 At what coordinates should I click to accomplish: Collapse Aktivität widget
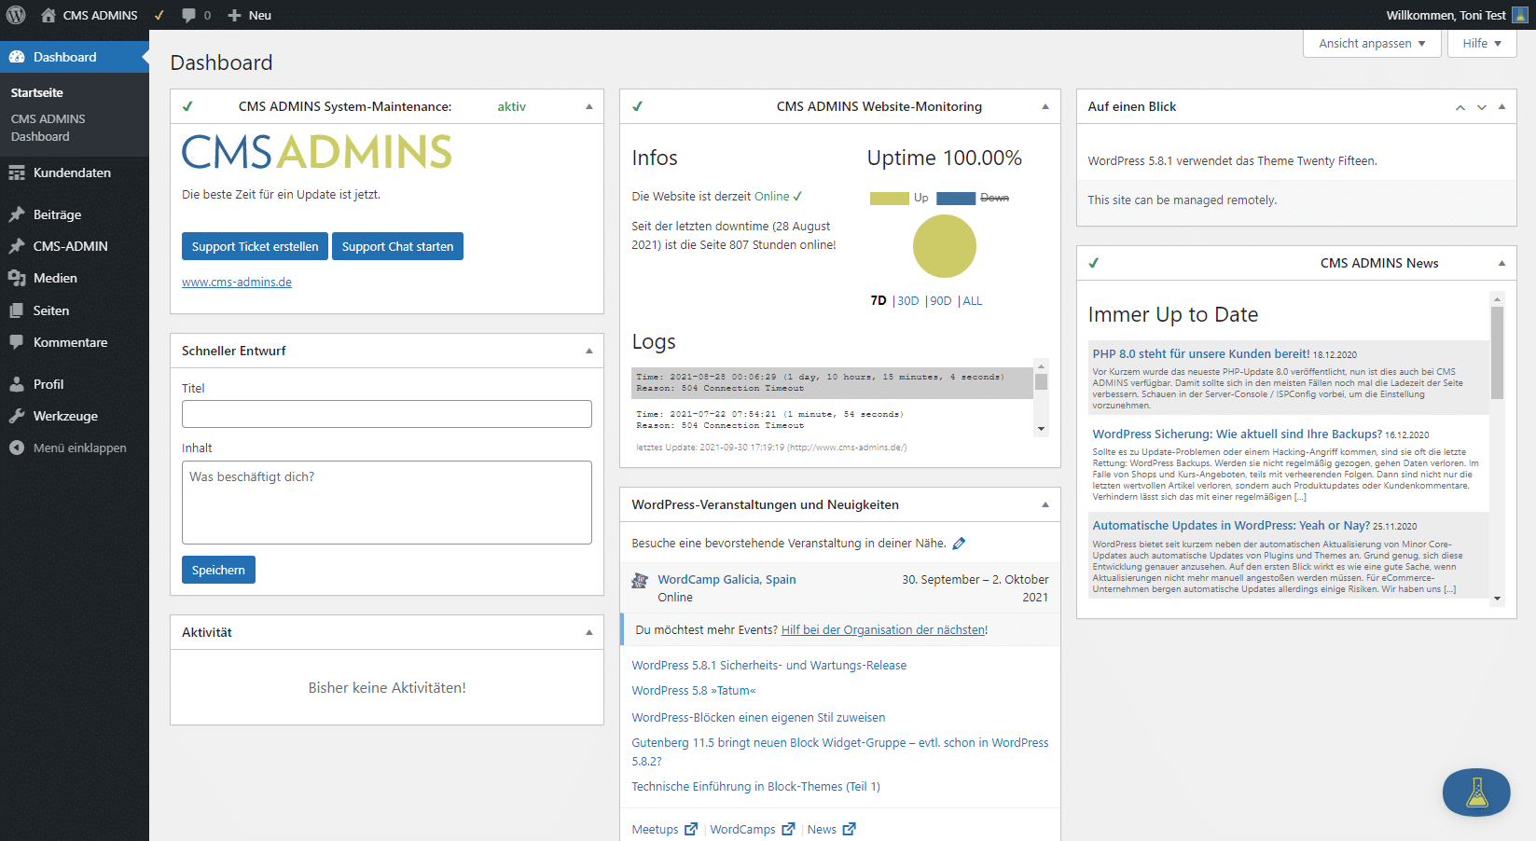tap(588, 632)
